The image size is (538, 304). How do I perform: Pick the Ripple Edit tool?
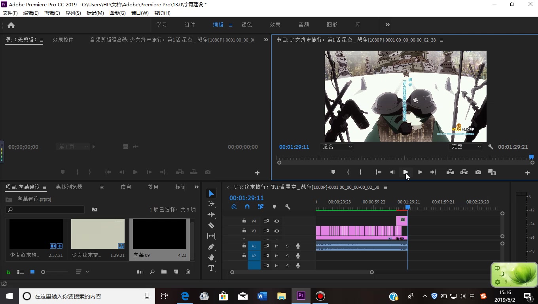pos(211,215)
